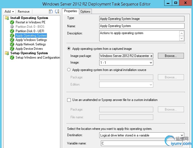Select the Install Operating System group
The height and width of the screenshot is (148, 193).
click(x=29, y=18)
